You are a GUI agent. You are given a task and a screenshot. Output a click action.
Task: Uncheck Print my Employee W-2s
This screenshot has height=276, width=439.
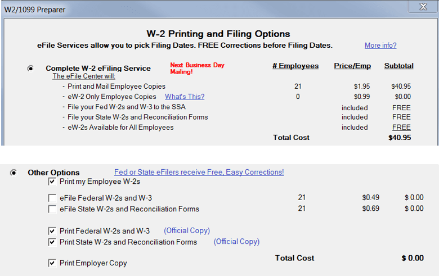[52, 182]
